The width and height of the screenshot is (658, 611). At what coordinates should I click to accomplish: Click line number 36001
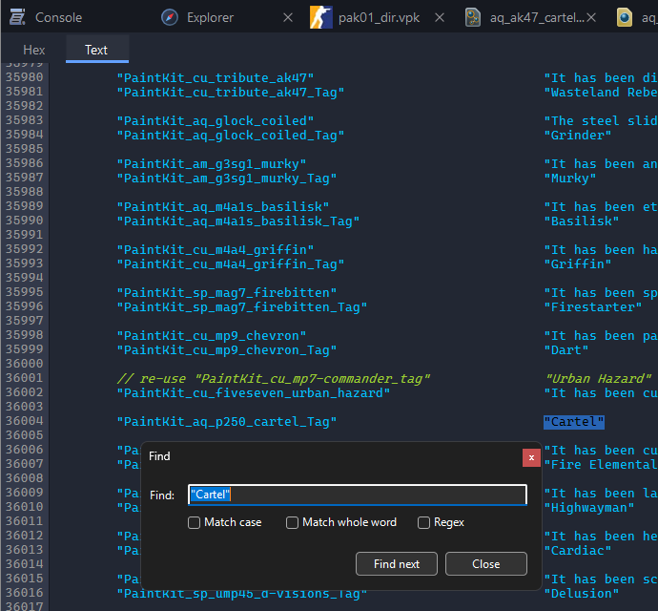point(25,378)
